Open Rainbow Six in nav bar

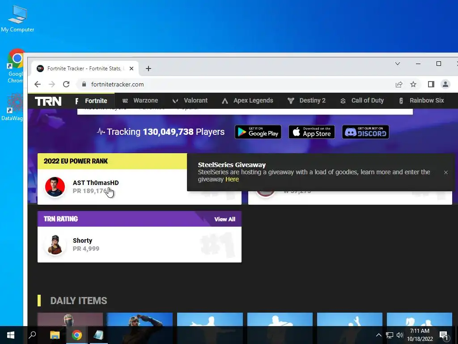pos(421,101)
